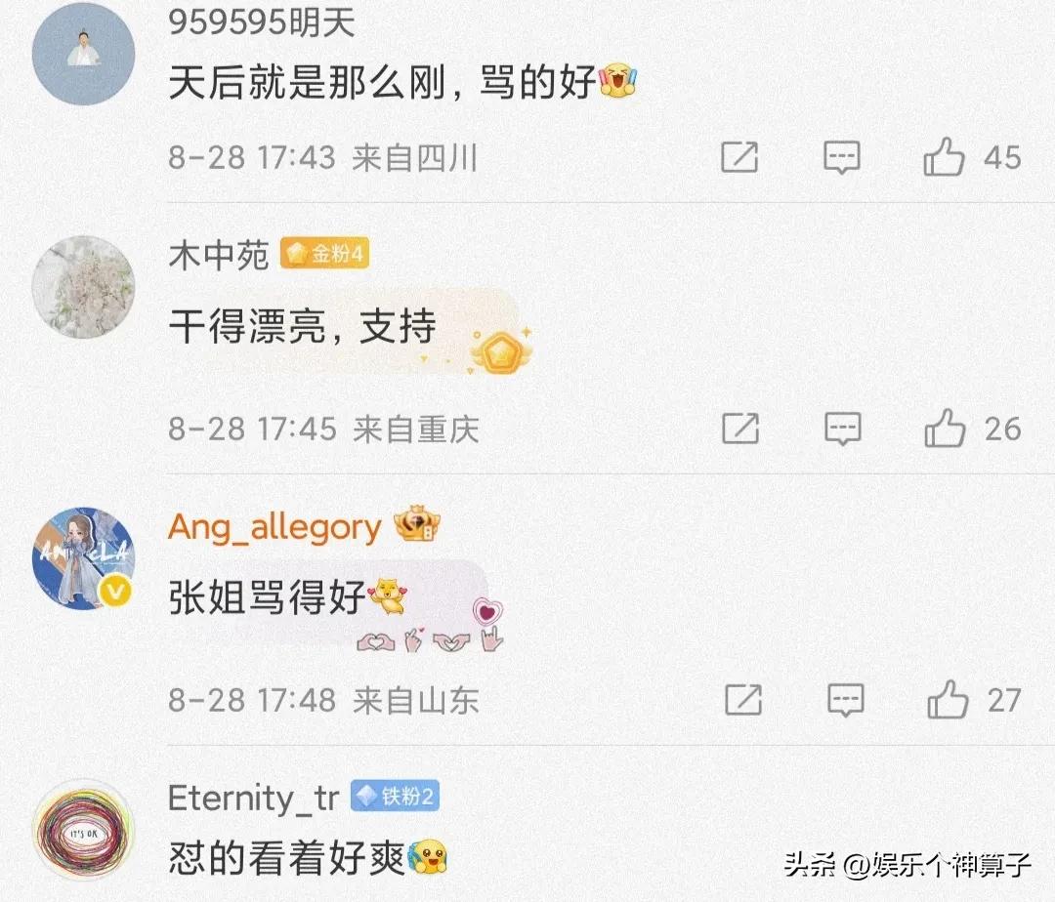The height and width of the screenshot is (902, 1055).
Task: Share the comment from 重庆
Action: click(x=740, y=429)
